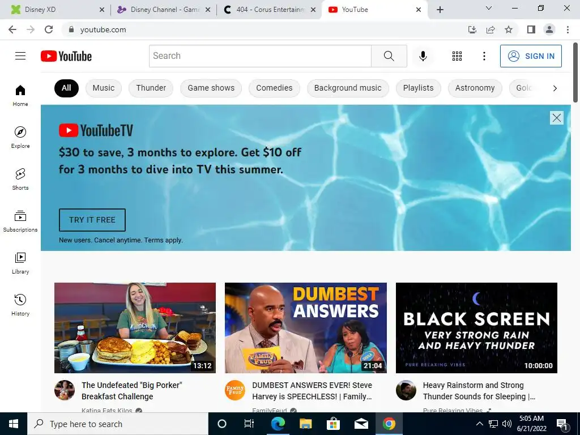Go back with the browser back arrow
Viewport: 580px width, 435px height.
(12, 29)
